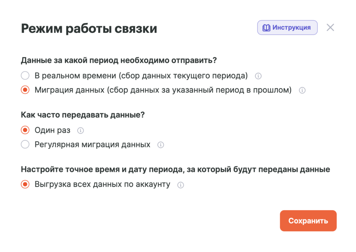Click heading 'Настройте точное время и дату периода'
356x252 pixels.
176,170
